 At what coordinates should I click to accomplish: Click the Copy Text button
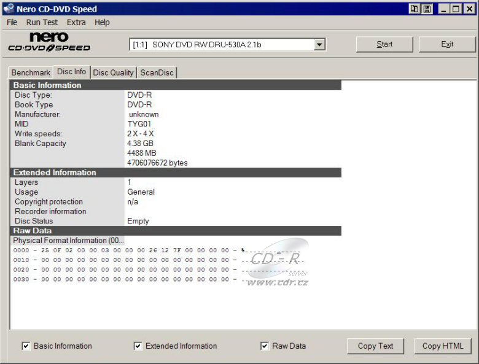375,346
